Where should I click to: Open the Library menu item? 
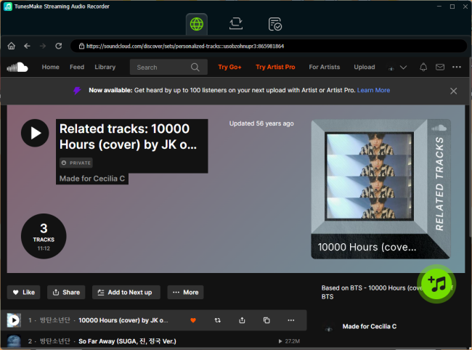click(x=105, y=67)
